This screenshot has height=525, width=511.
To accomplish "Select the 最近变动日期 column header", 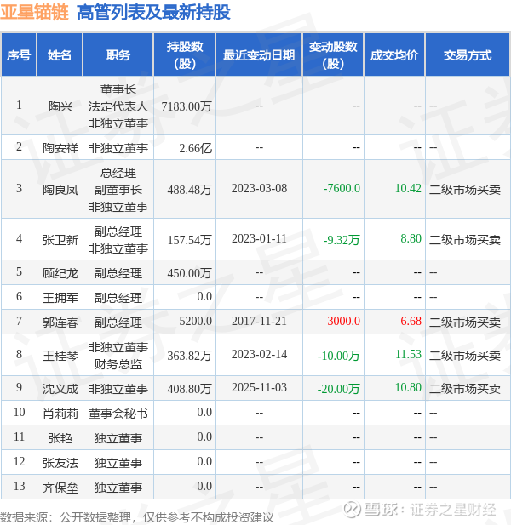I will 259,55.
